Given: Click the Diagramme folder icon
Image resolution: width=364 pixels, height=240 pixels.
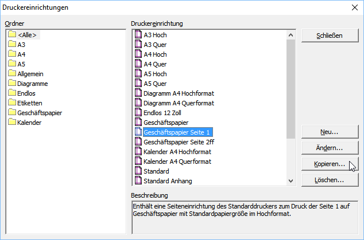Looking at the screenshot, I should [x=12, y=83].
